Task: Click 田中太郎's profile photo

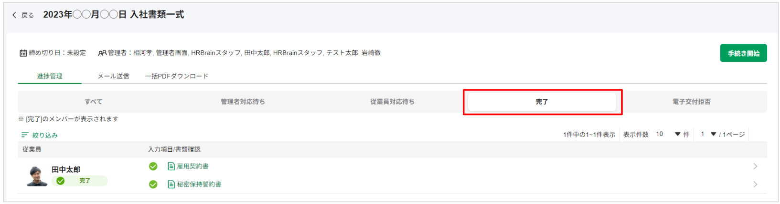Action: [37, 175]
